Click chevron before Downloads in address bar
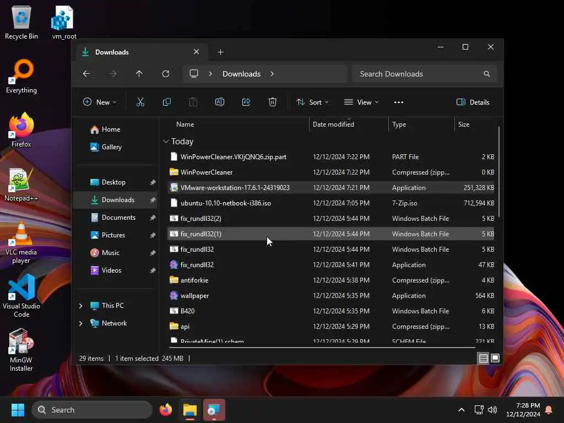Screen dimensions: 564x423 click(x=210, y=74)
